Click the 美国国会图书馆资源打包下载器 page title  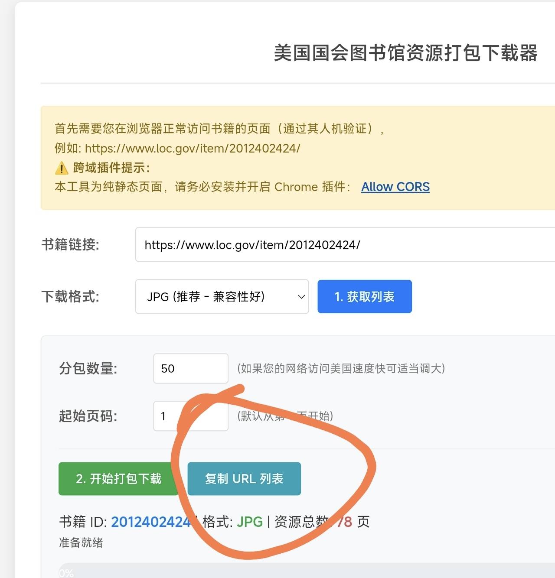(x=405, y=53)
